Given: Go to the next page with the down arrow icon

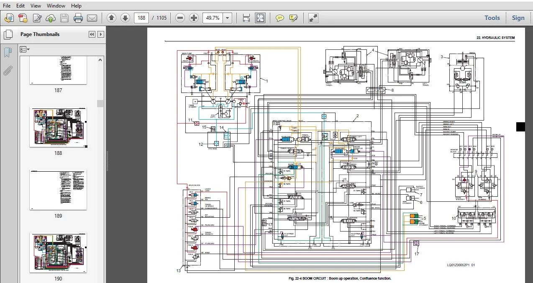Looking at the screenshot, I should (x=125, y=18).
